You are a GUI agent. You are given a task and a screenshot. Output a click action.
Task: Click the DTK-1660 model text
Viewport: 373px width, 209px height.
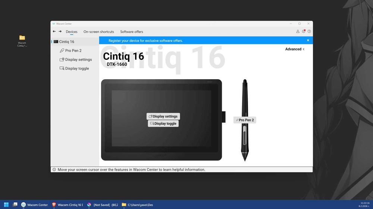pos(117,64)
